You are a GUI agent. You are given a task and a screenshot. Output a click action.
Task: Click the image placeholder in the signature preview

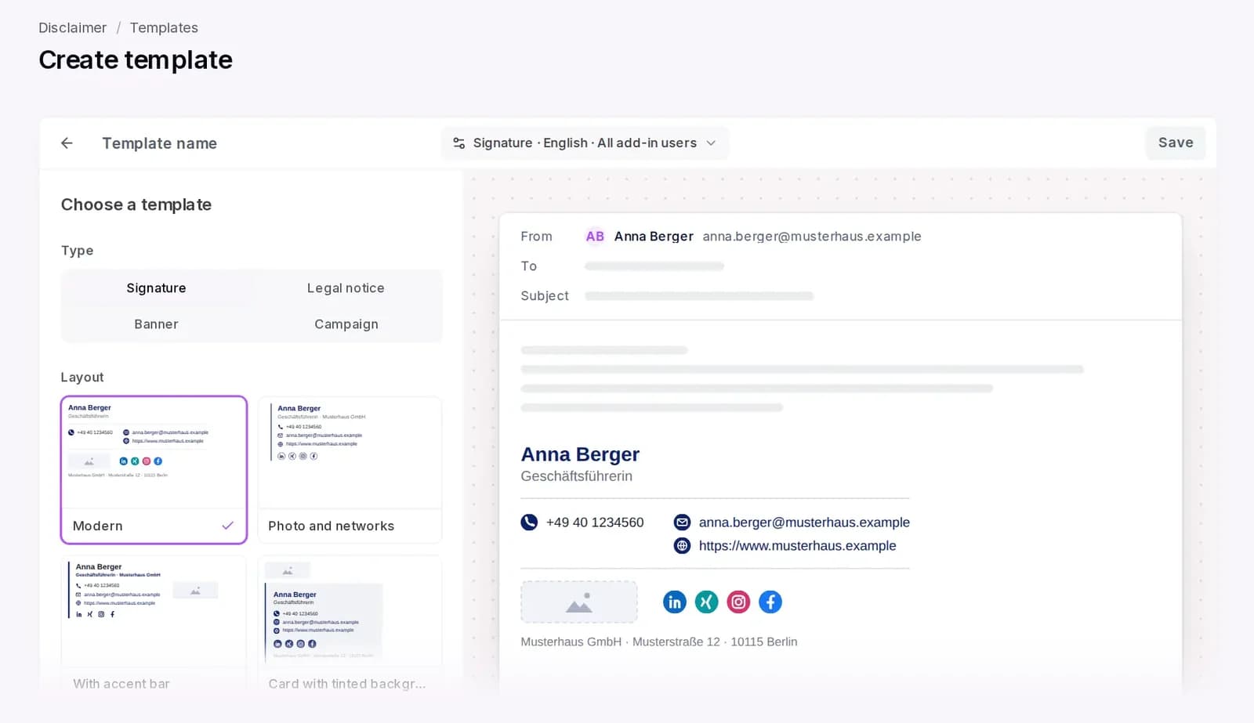579,602
